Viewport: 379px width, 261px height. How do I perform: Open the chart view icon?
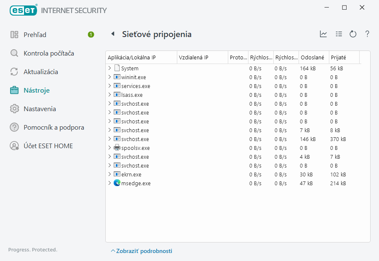(323, 34)
